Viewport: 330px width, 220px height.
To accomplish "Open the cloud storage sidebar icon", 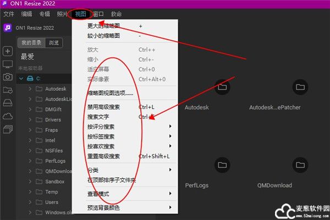I will [8, 116].
